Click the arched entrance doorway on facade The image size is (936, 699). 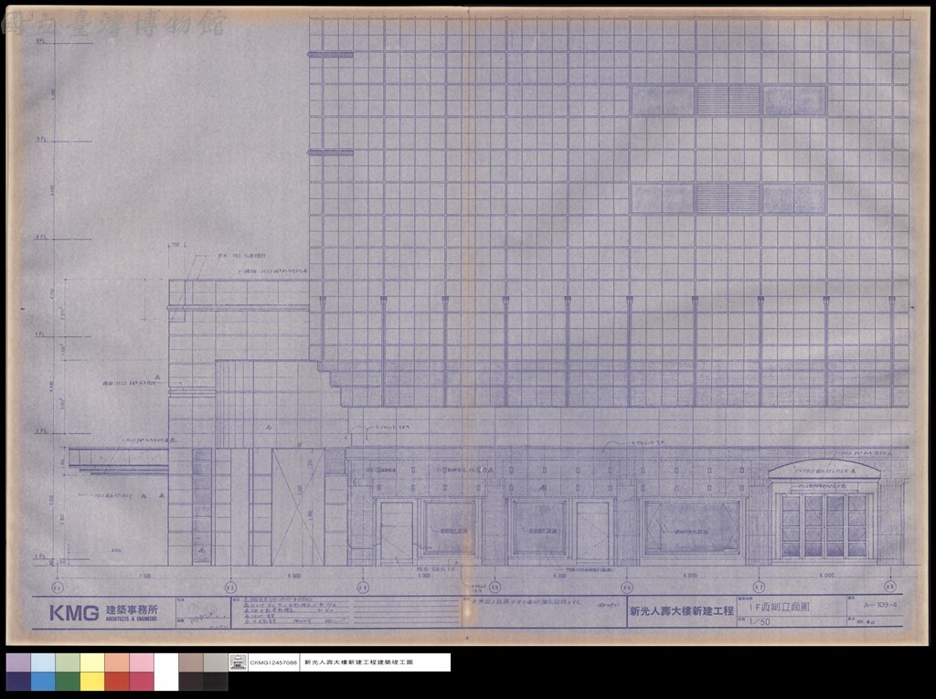point(824,512)
